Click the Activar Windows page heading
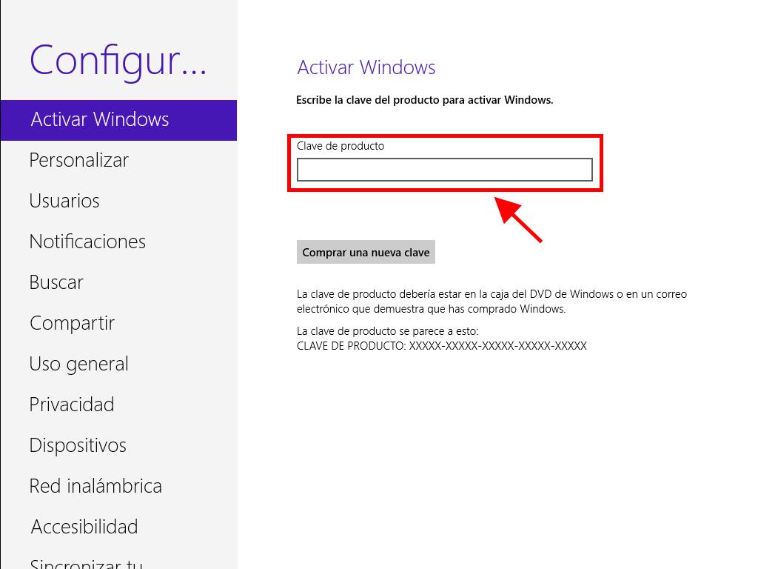 point(366,67)
